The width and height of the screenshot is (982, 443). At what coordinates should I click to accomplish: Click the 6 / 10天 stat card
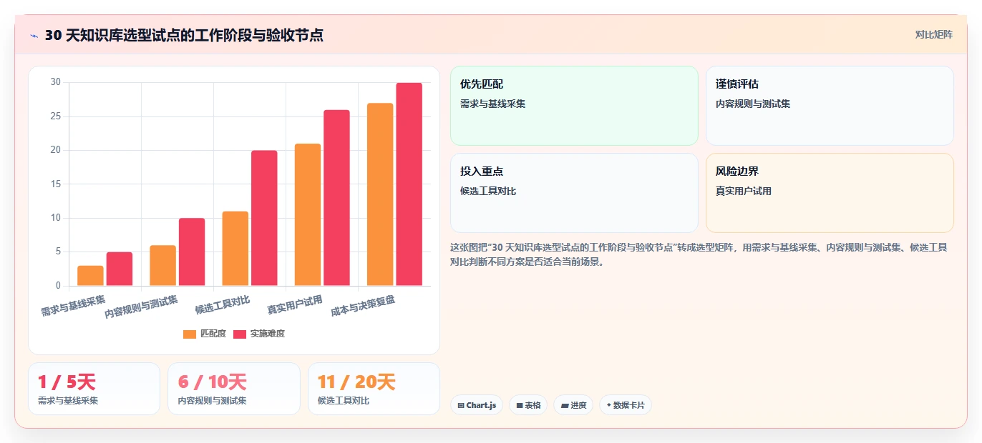point(234,389)
